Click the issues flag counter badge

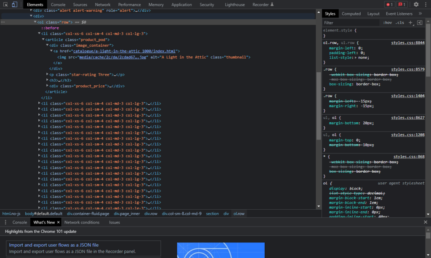click(x=402, y=5)
